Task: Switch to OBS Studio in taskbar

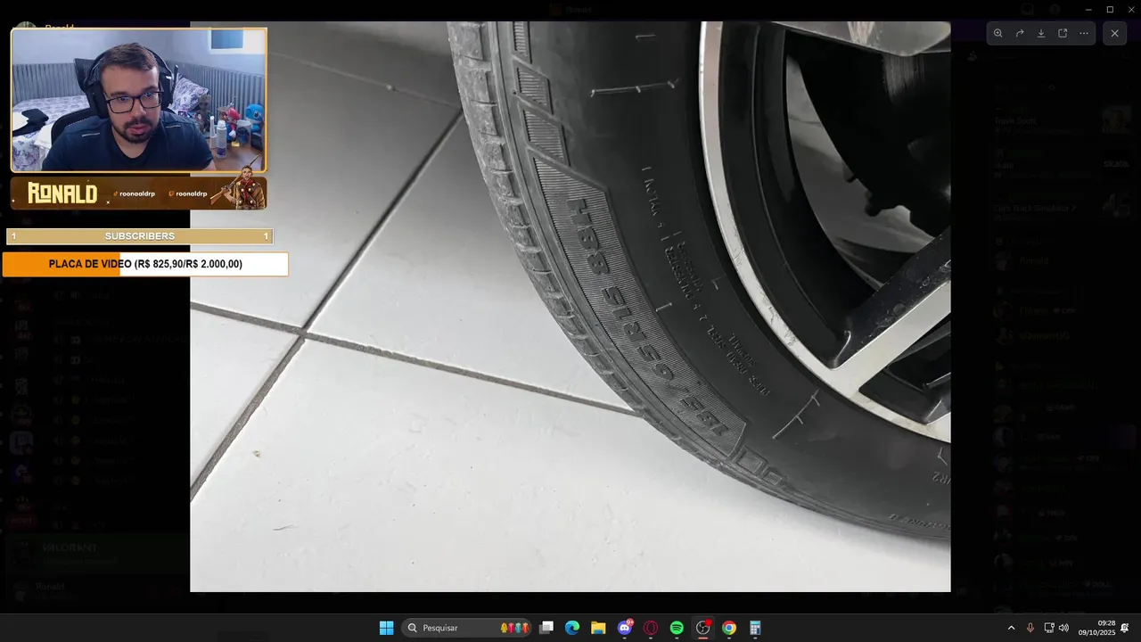Action: pos(703,628)
